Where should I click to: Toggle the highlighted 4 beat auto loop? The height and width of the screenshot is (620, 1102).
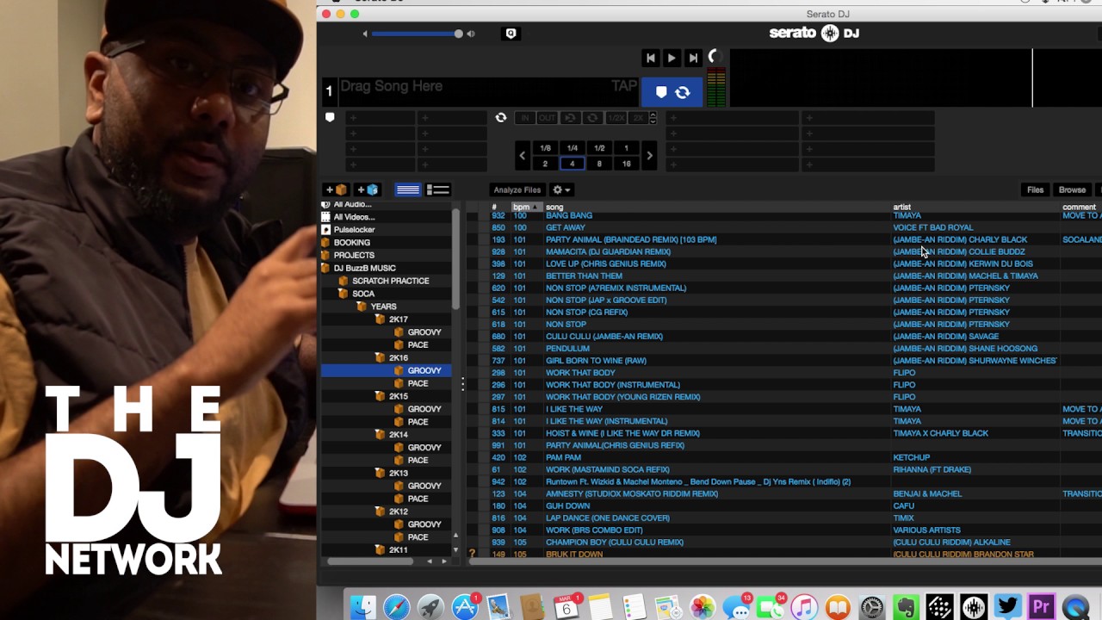point(572,164)
